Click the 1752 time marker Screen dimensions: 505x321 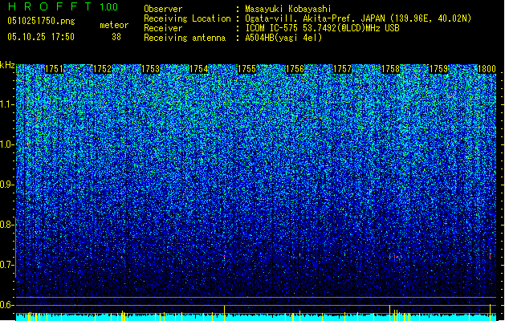(x=102, y=69)
